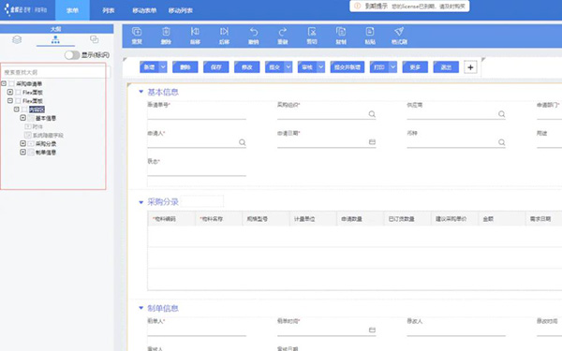Open the dropdown arrow next to 打印
This screenshot has width=562, height=351.
point(393,67)
